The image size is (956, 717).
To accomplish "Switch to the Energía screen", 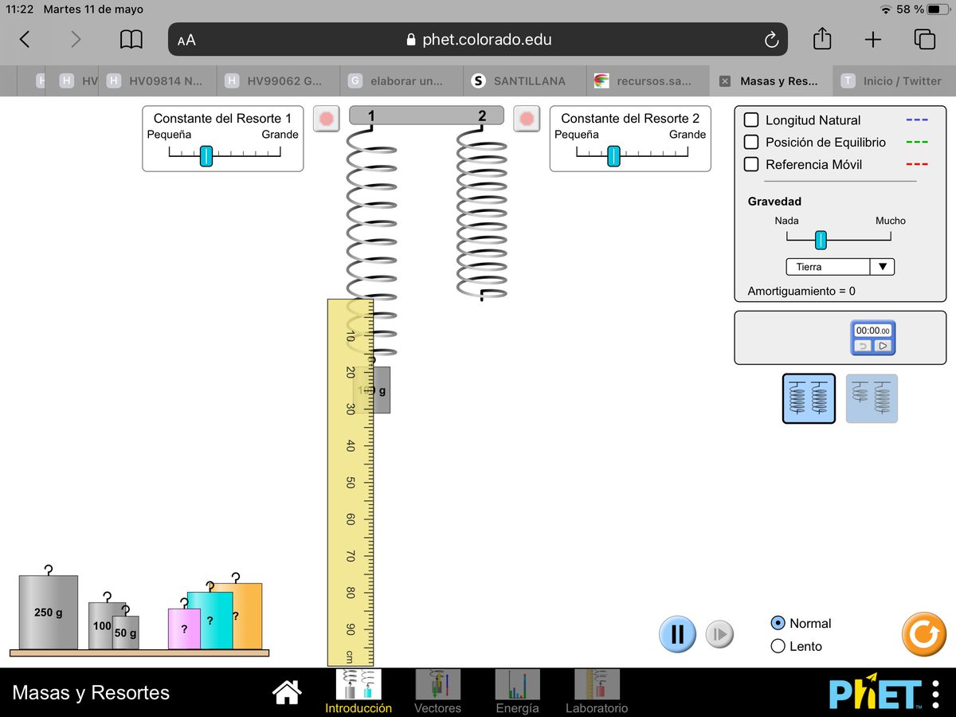I will 517,692.
